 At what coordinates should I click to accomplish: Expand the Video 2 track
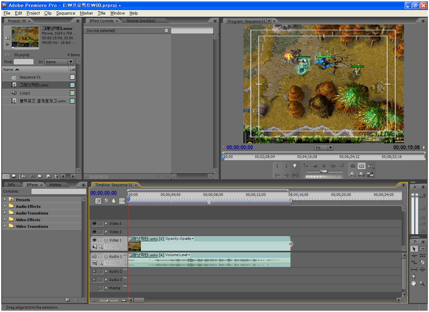[106, 232]
